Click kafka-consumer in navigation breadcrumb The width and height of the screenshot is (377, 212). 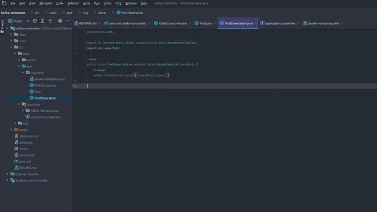(x=13, y=13)
